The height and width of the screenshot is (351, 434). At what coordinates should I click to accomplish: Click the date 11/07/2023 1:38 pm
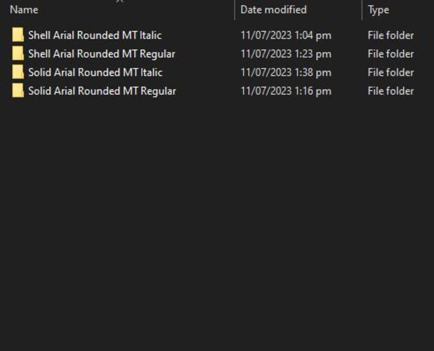[x=286, y=73]
